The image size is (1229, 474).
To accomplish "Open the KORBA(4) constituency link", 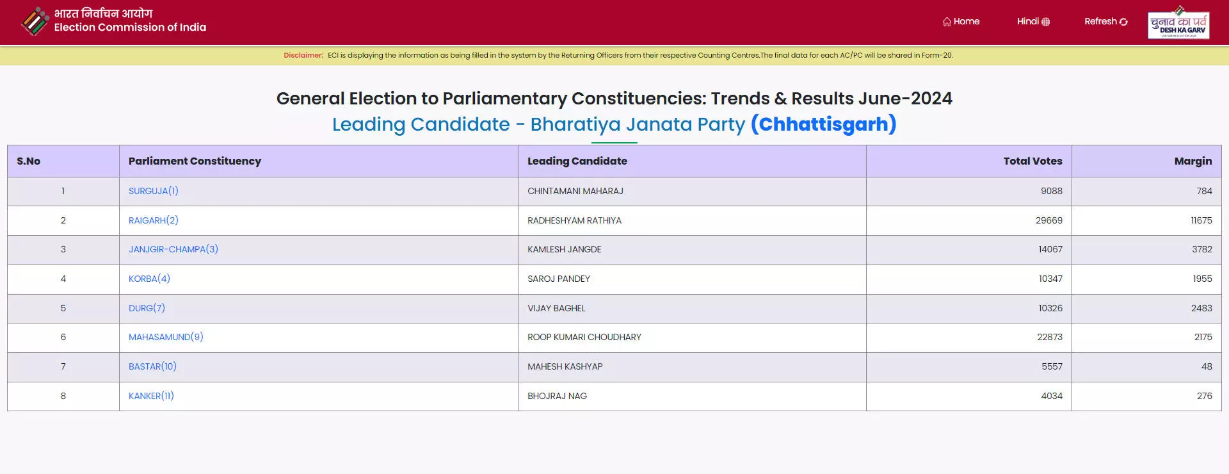I will (x=149, y=279).
